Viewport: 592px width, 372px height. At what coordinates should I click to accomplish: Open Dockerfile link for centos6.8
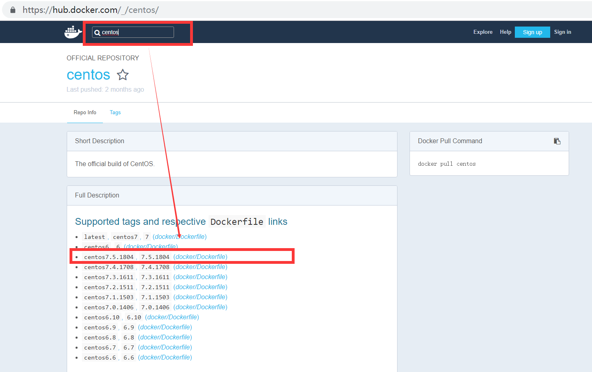click(x=165, y=337)
